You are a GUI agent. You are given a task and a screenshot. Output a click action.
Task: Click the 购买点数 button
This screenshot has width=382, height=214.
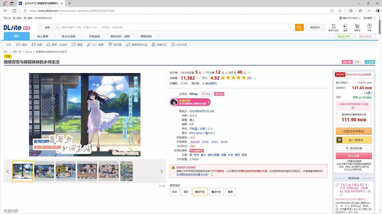[x=354, y=156]
